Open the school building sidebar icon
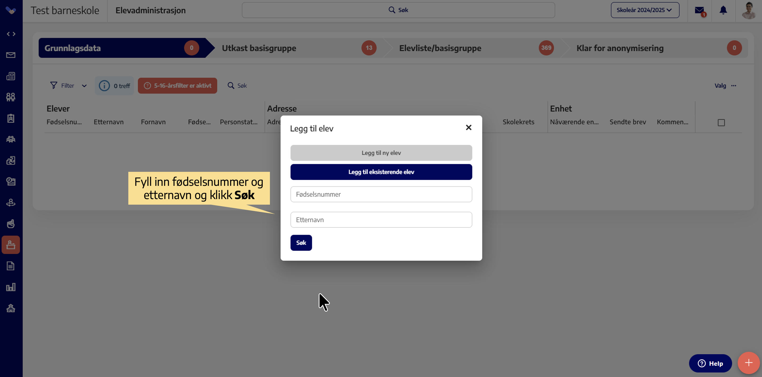762x377 pixels. tap(11, 308)
